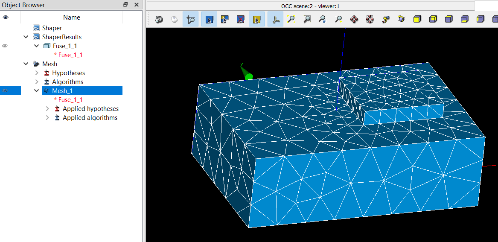498x242 pixels.
Task: Toggle the preselection highlight button
Action: pos(209,19)
